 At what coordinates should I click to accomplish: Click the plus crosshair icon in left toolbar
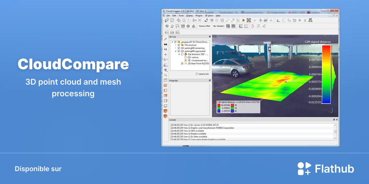[x=165, y=55]
